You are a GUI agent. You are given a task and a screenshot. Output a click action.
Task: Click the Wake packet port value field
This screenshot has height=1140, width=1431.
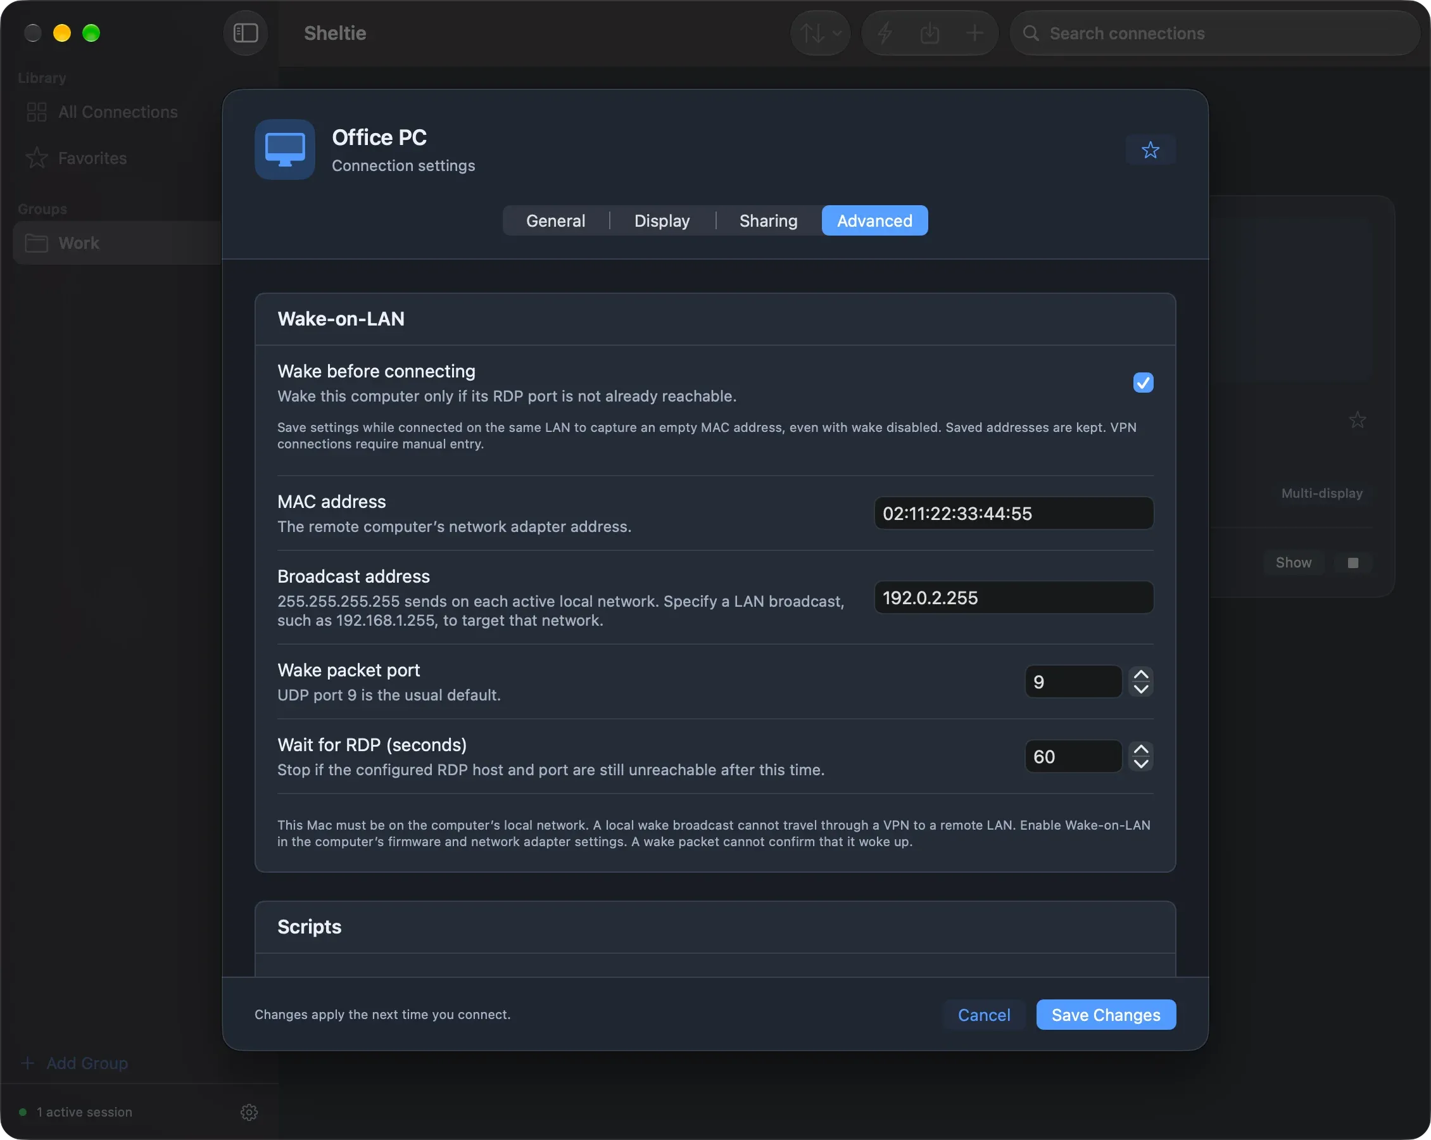point(1073,682)
